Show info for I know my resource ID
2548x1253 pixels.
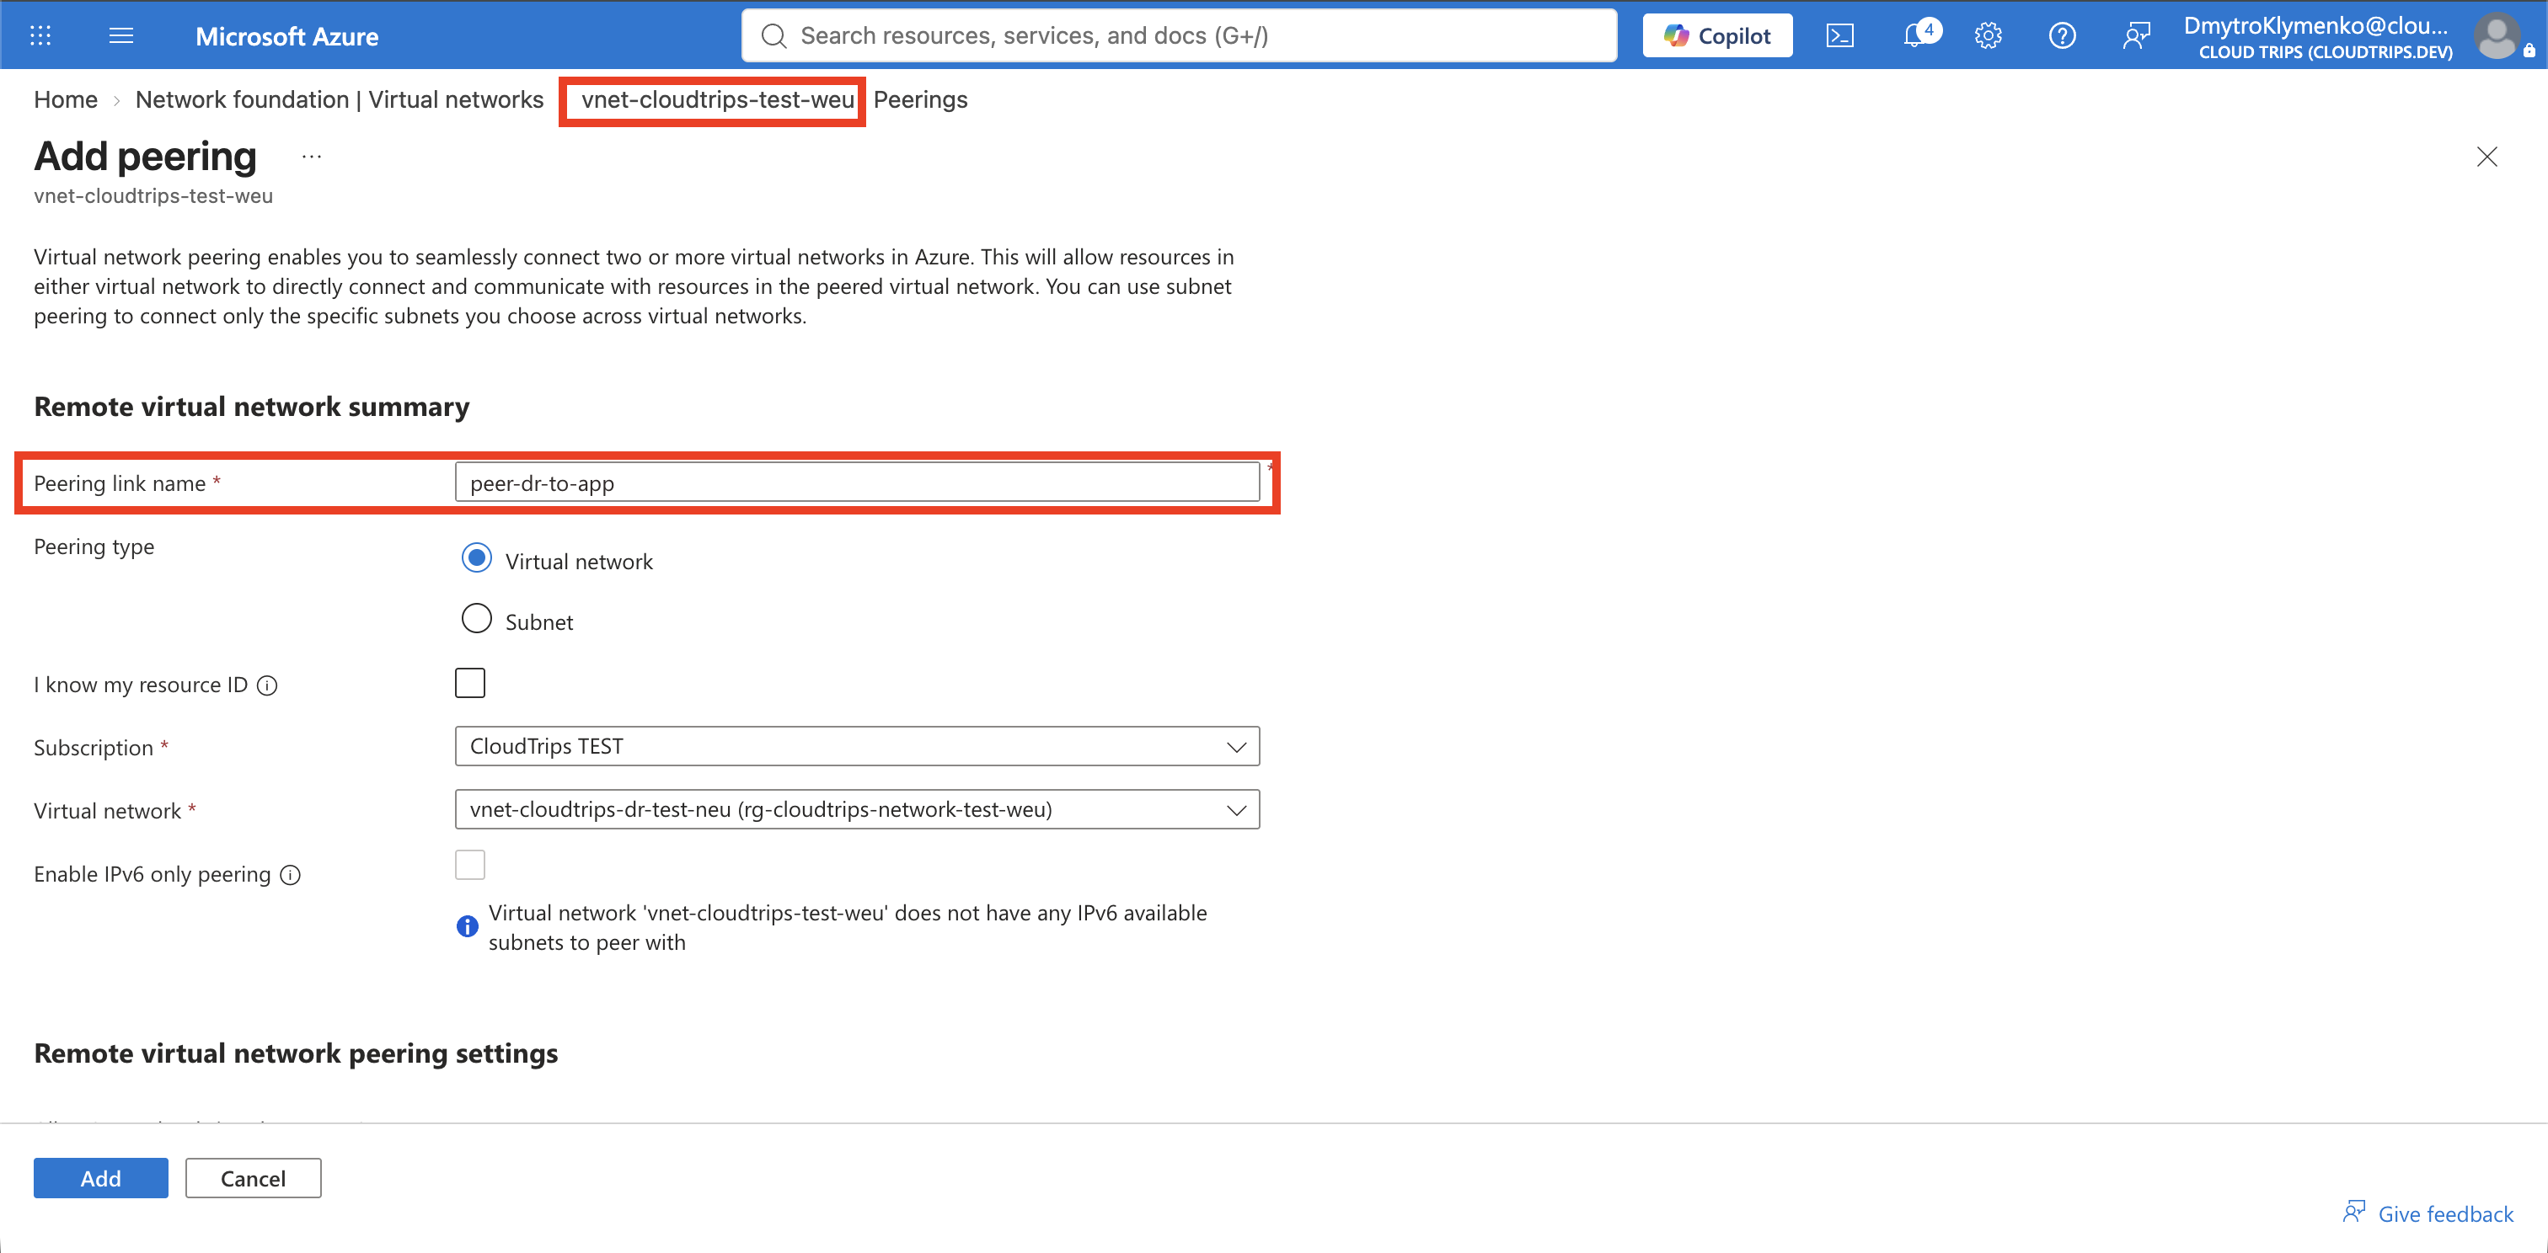click(x=267, y=685)
